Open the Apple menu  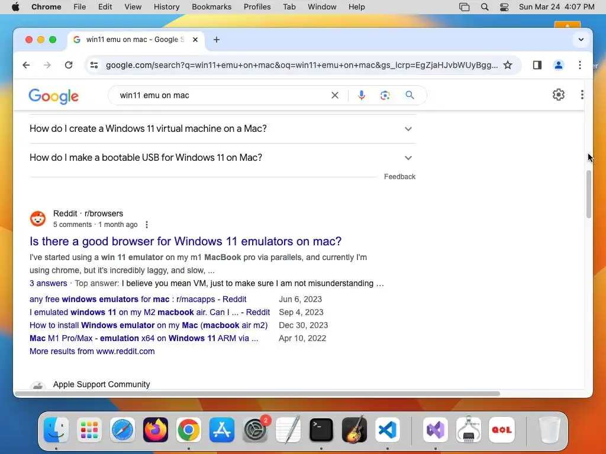(15, 7)
